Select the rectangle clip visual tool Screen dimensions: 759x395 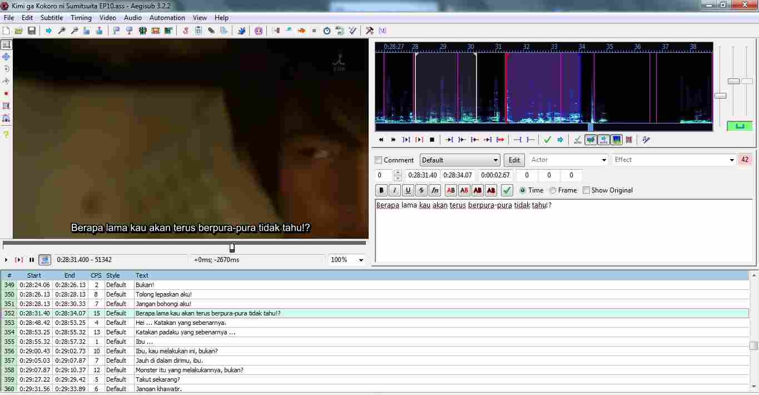6,106
